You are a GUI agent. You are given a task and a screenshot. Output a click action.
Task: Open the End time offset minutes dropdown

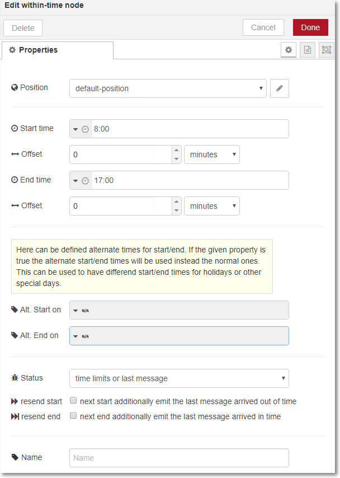(212, 206)
